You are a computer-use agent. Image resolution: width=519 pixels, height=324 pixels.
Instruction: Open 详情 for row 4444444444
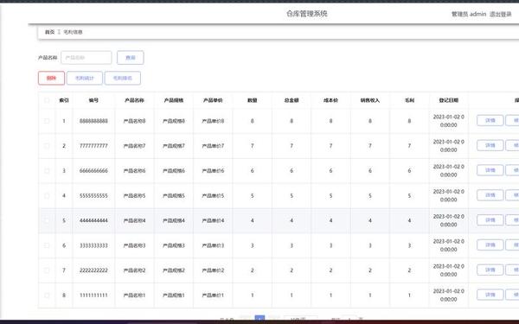(490, 220)
